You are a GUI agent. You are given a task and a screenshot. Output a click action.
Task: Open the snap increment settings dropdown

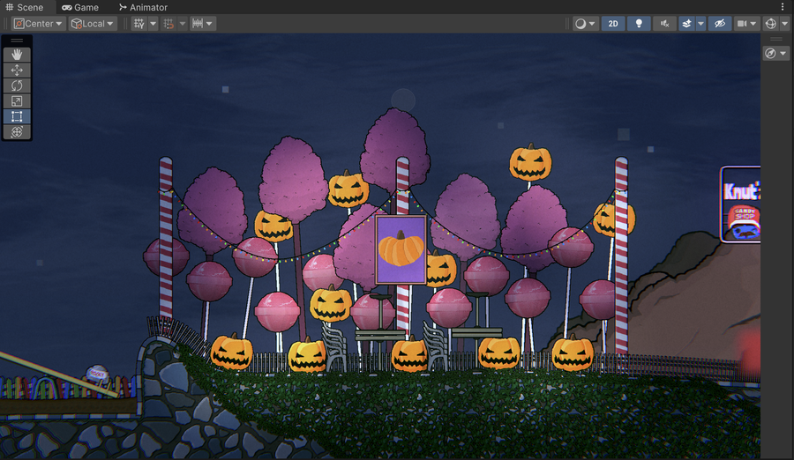click(x=203, y=23)
